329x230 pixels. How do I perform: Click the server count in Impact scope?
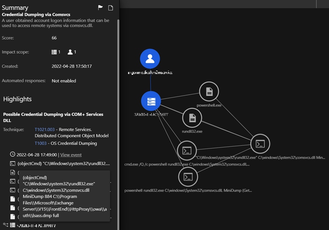[55, 52]
